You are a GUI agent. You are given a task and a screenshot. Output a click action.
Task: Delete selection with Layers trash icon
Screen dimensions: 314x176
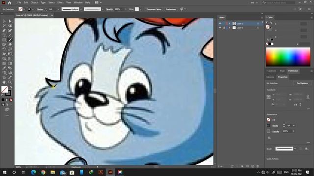[258, 166]
